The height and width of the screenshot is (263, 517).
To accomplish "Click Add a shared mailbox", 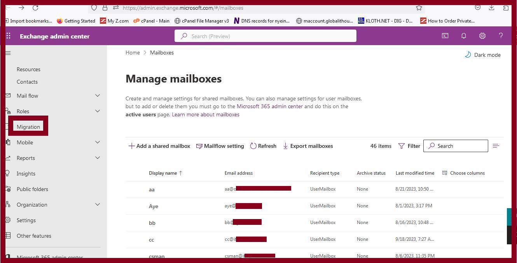I will [x=159, y=146].
